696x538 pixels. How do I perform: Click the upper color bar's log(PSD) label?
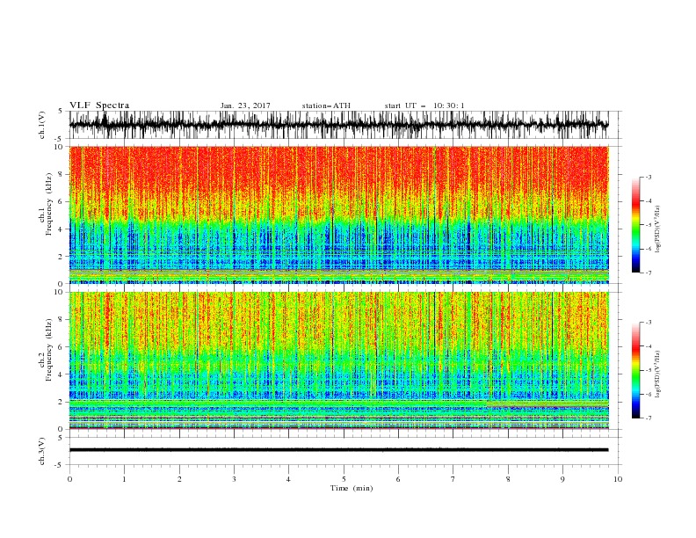click(x=658, y=229)
